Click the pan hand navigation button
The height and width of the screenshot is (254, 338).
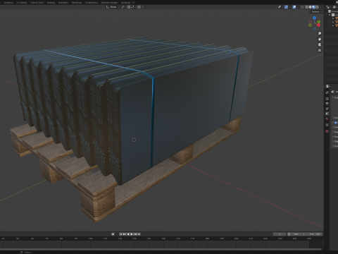[320, 39]
